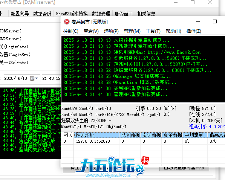This screenshot has height=180, width=225.
Task: Open the 控制(C) menu
Action: click(x=71, y=31)
